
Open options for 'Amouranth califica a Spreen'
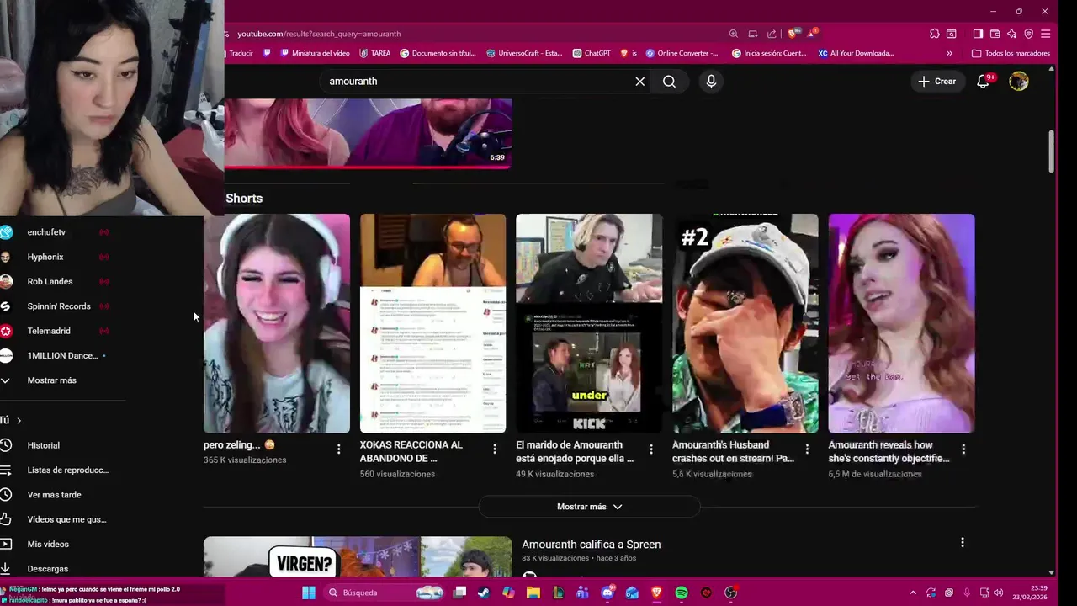pyautogui.click(x=963, y=543)
